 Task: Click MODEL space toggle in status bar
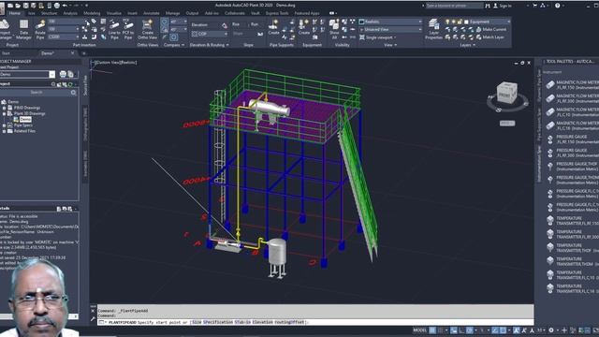(x=420, y=330)
